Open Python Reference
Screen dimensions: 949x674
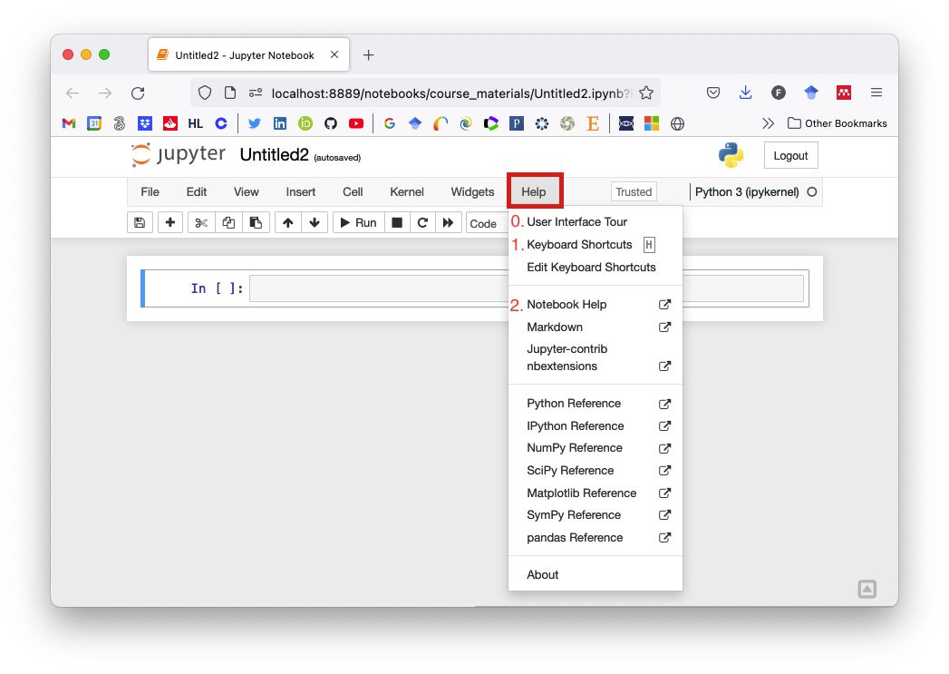click(x=596, y=404)
